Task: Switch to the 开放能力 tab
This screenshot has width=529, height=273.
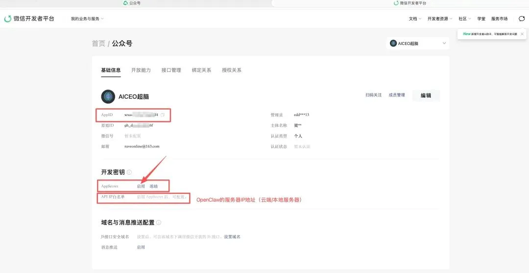Action: point(141,70)
